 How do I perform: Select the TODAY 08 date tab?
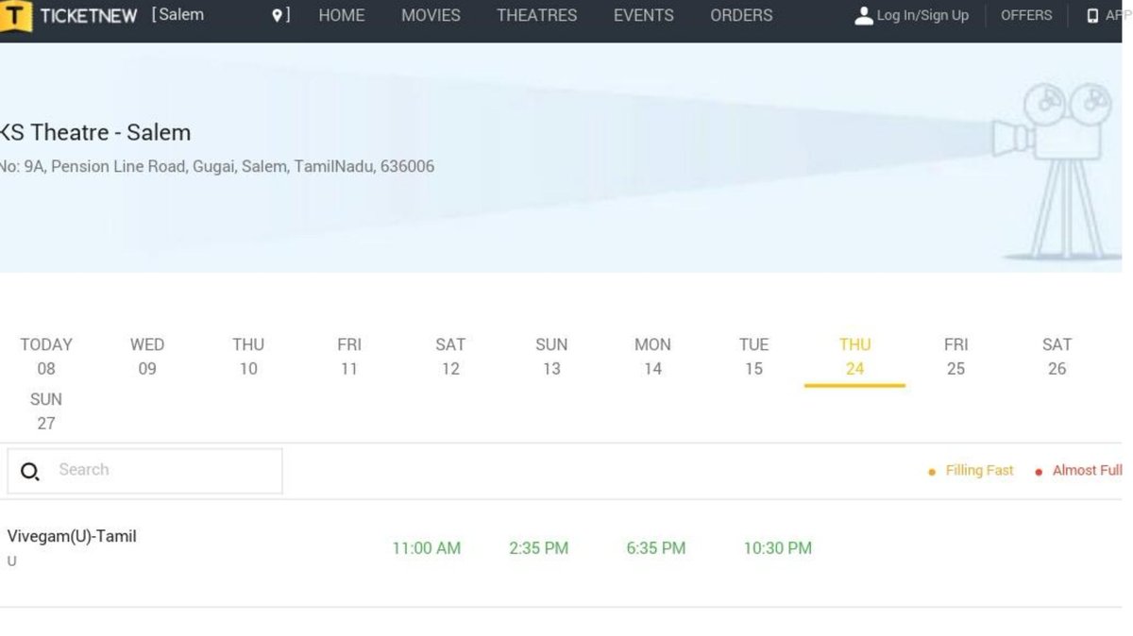[46, 357]
